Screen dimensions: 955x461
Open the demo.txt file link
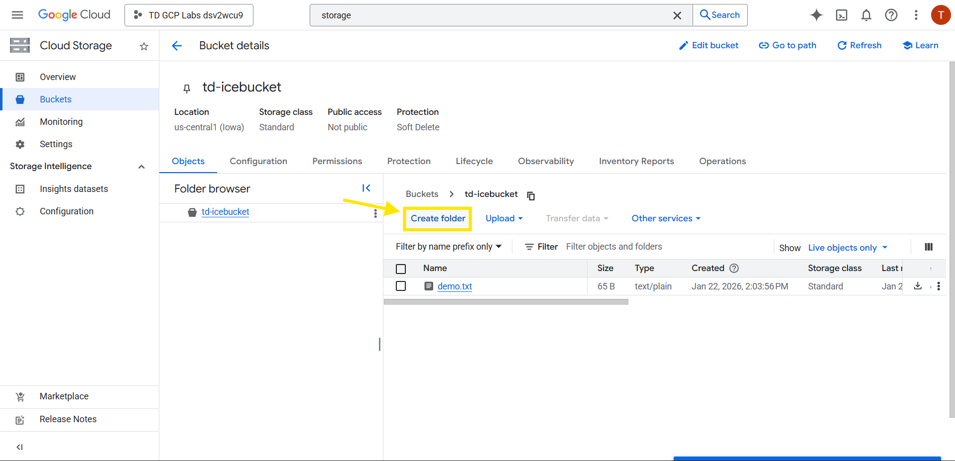[x=455, y=286]
